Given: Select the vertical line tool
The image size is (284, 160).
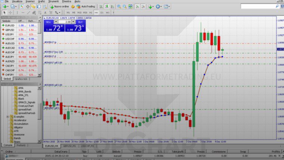Looking at the screenshot, I should pyautogui.click(x=17, y=12).
